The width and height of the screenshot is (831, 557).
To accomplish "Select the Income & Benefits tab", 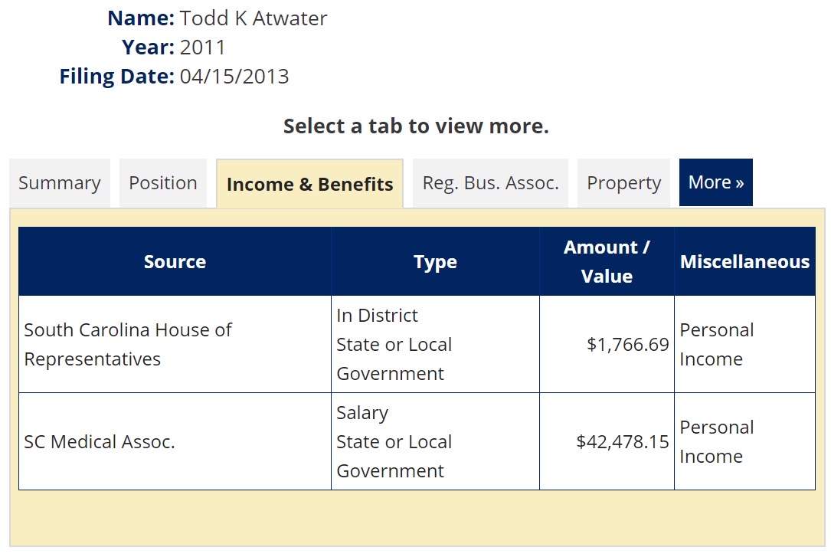I will point(309,184).
